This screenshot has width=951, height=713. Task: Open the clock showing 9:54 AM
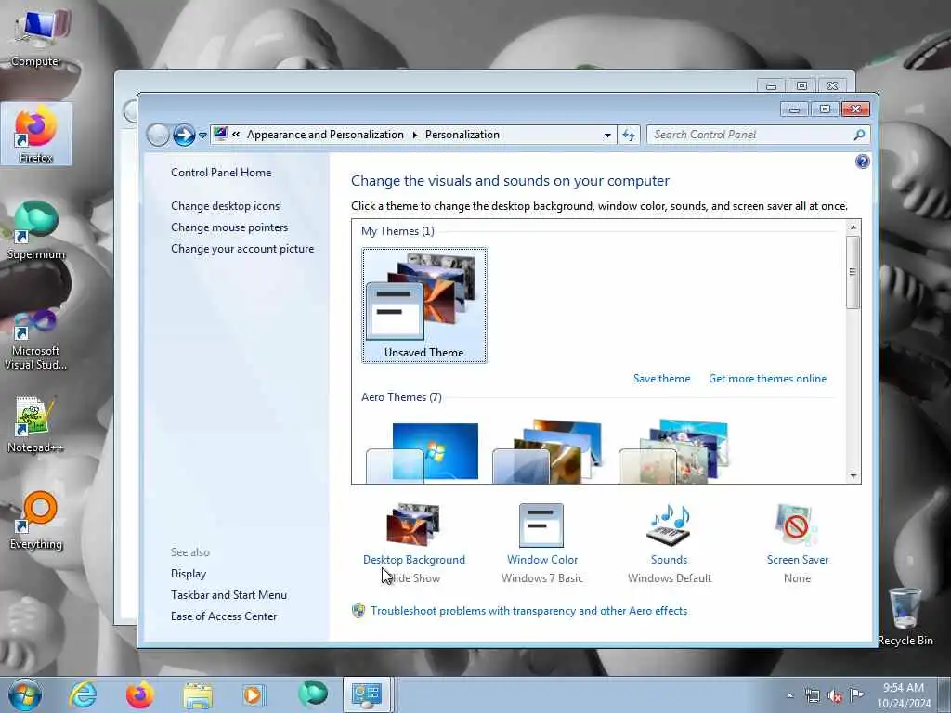[903, 695]
